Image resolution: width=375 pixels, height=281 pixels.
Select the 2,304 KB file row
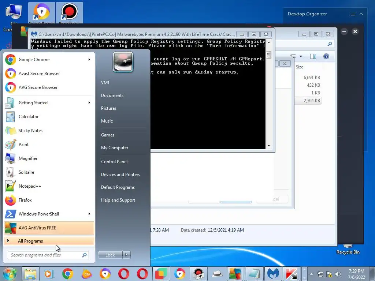point(308,101)
